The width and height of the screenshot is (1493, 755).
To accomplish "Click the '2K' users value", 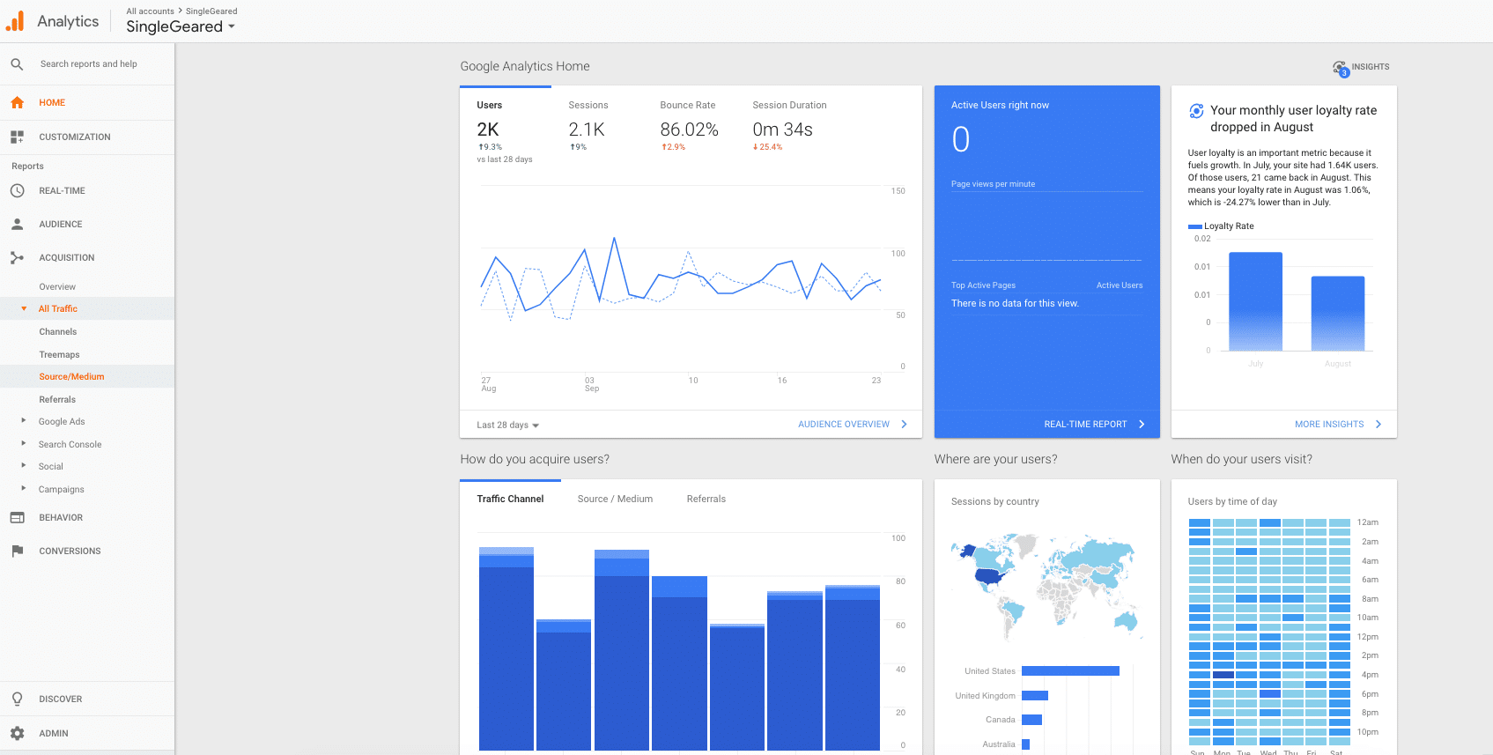I will 488,130.
